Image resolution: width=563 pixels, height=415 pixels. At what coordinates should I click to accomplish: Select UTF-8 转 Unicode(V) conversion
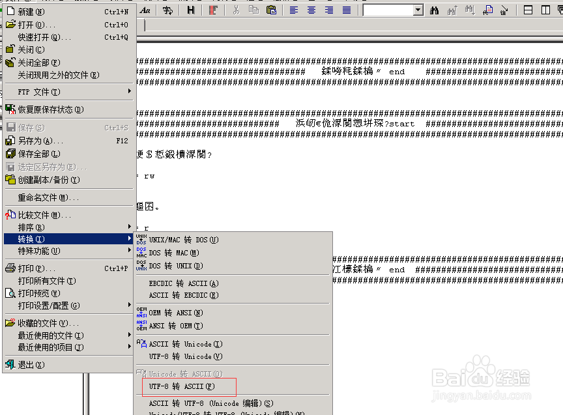[x=233, y=356]
